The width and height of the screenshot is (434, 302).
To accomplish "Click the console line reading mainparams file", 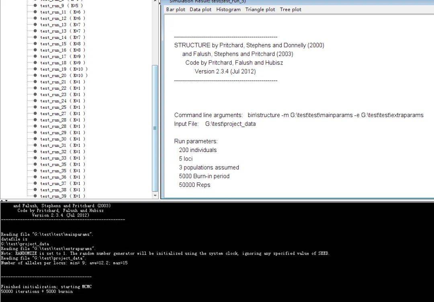I will 47,234.
